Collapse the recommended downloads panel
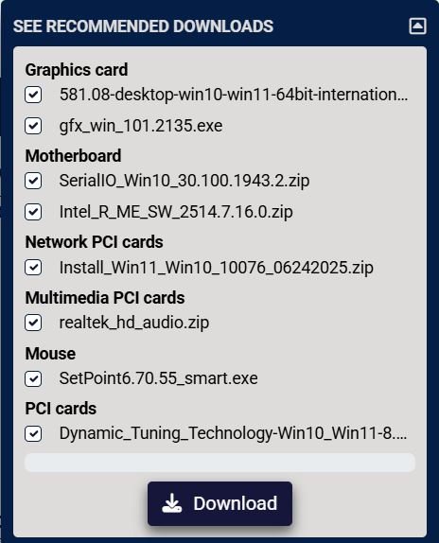The width and height of the screenshot is (439, 543). [417, 26]
